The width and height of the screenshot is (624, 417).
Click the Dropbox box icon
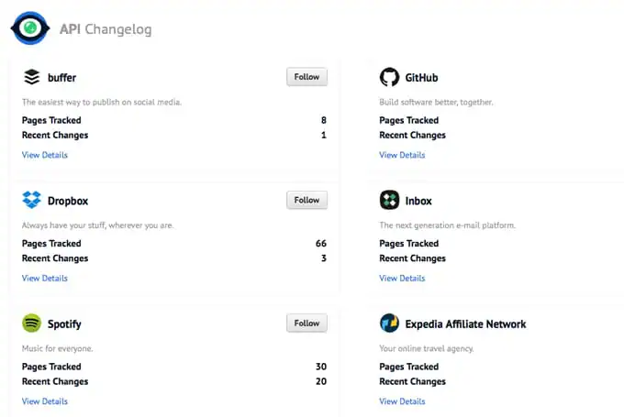click(x=32, y=200)
